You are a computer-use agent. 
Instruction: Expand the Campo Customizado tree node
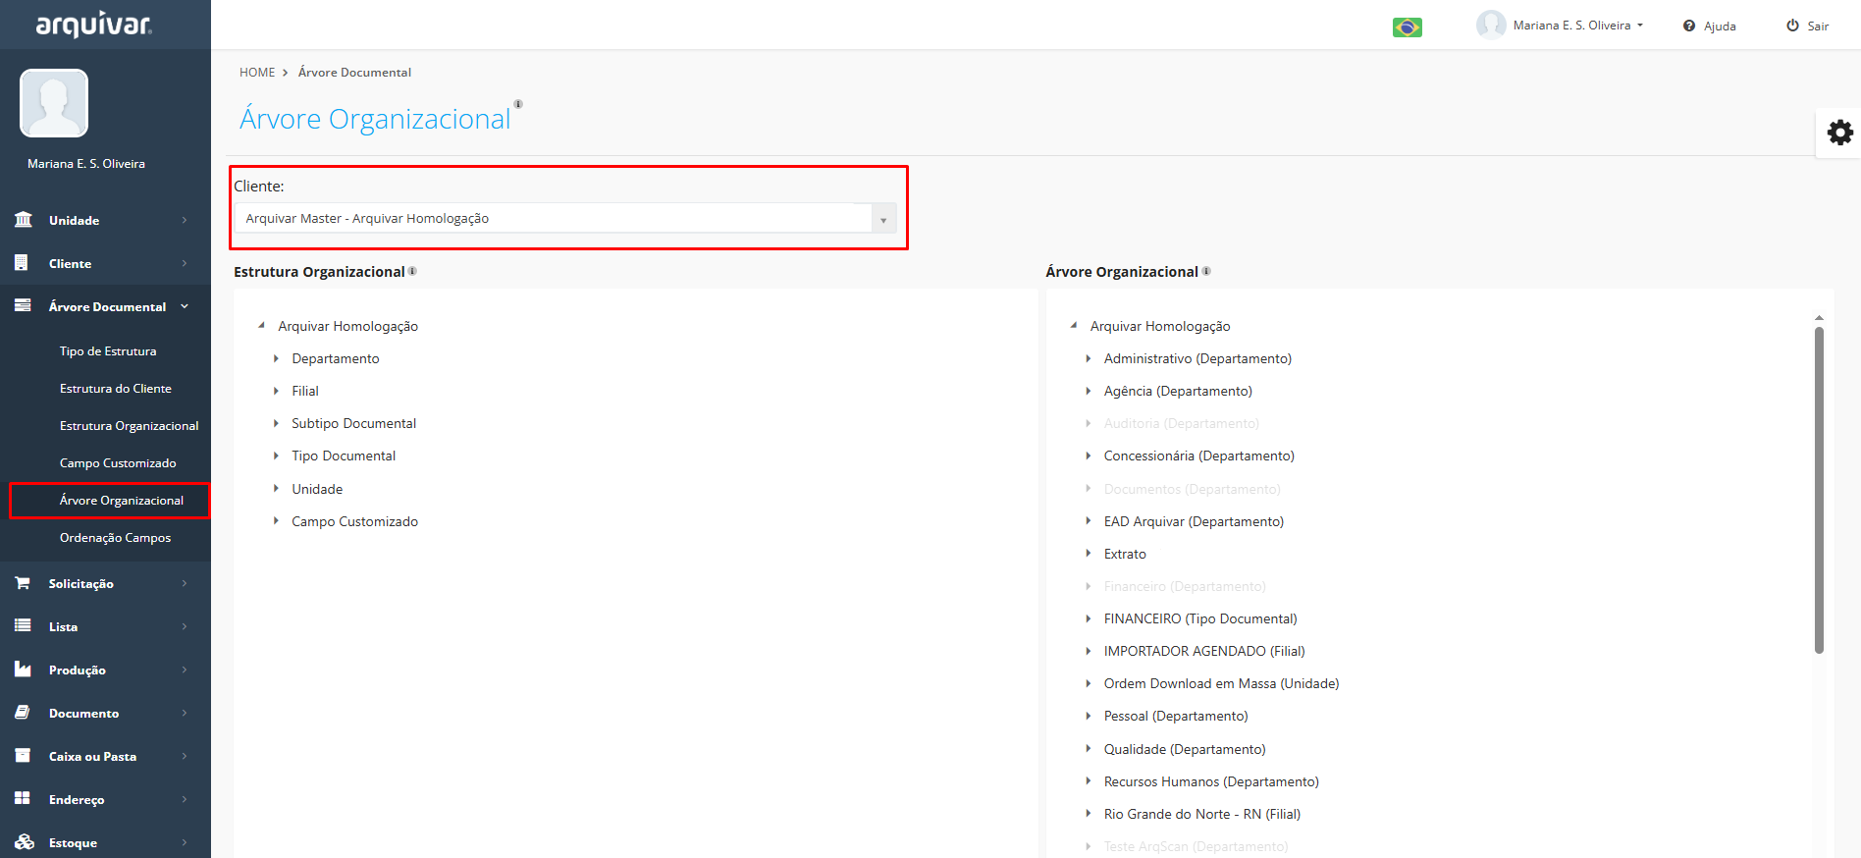coord(276,521)
